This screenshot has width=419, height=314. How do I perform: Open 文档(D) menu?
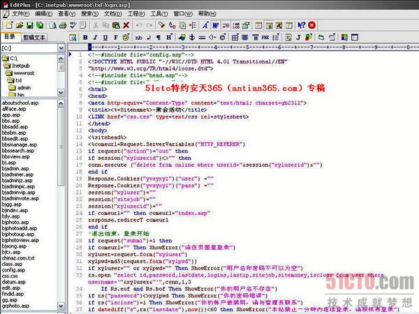[x=112, y=13]
